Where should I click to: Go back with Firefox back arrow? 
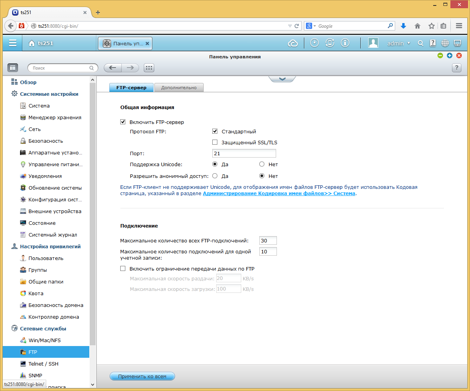pos(11,26)
